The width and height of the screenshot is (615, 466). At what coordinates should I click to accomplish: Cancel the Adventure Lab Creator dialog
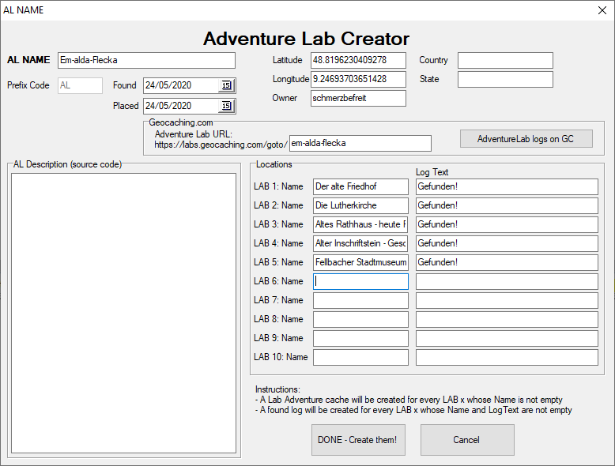(x=467, y=440)
